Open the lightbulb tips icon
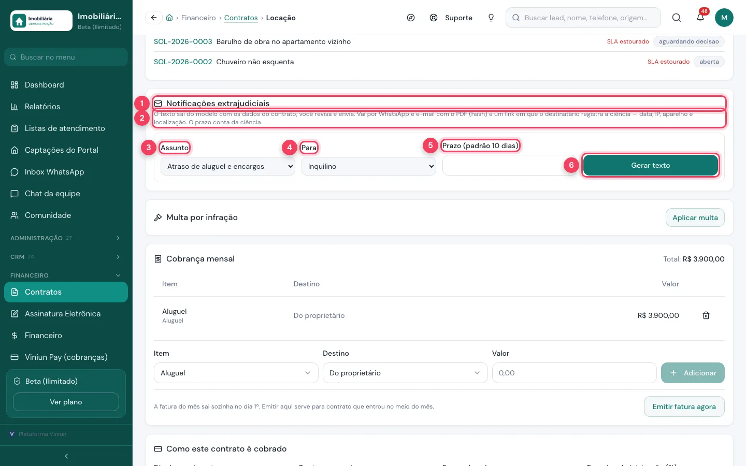This screenshot has width=746, height=466. coord(491,18)
